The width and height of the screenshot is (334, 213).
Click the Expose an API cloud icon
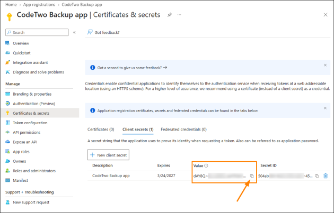click(x=7, y=142)
